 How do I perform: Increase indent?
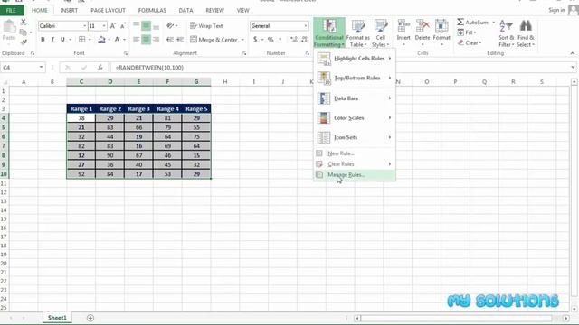click(180, 39)
